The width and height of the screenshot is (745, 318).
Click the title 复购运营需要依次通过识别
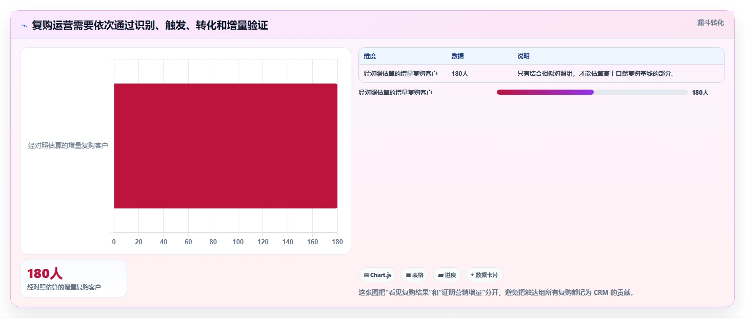click(150, 26)
